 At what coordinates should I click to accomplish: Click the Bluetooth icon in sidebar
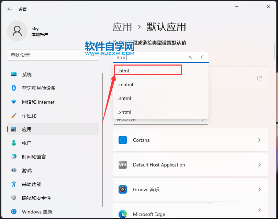14,88
